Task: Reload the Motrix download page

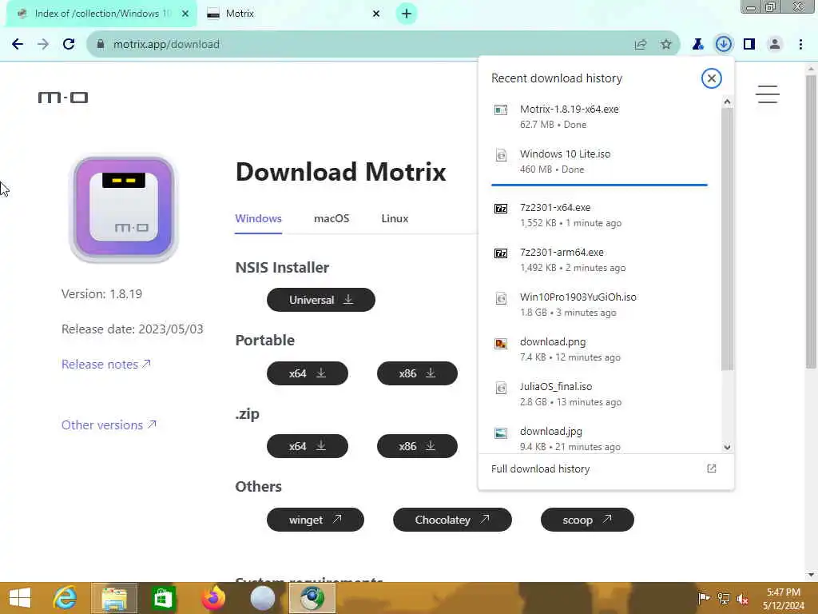Action: tap(69, 45)
